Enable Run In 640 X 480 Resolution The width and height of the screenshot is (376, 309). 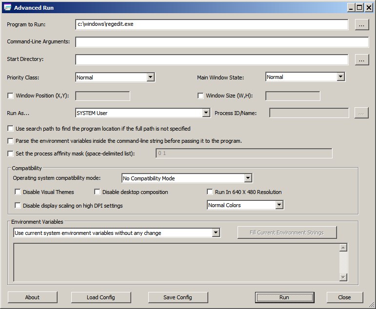point(210,192)
